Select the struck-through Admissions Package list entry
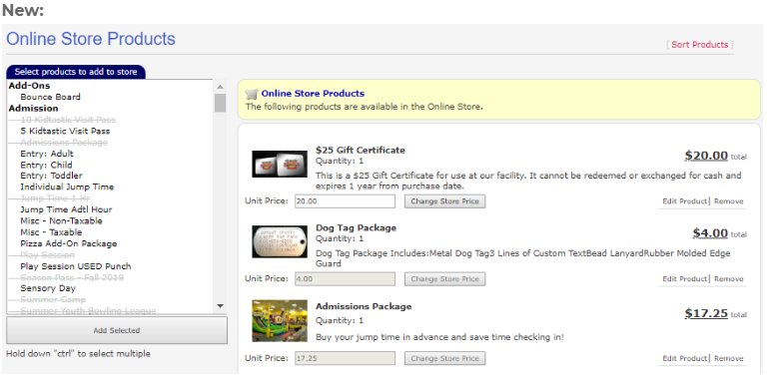Viewport: 769px width, 385px height. (64, 143)
